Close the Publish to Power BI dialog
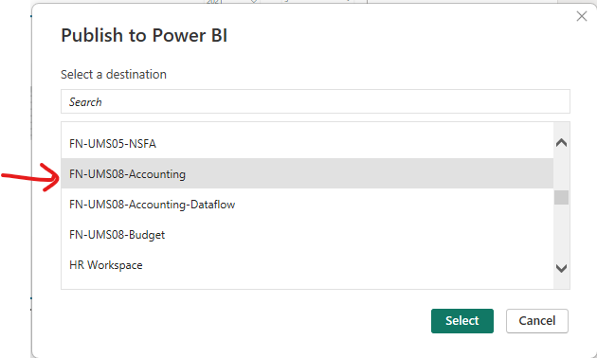 click(x=582, y=16)
